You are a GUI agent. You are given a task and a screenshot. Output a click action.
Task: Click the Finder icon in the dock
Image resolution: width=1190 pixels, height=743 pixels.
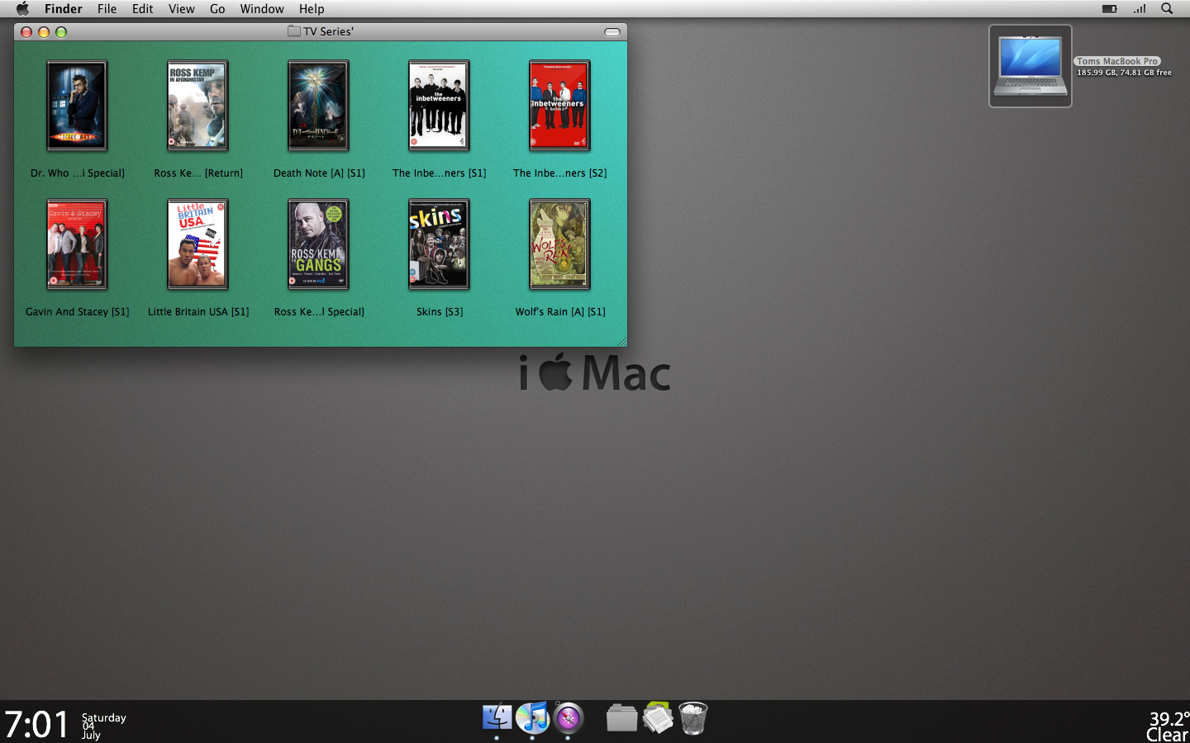click(497, 718)
